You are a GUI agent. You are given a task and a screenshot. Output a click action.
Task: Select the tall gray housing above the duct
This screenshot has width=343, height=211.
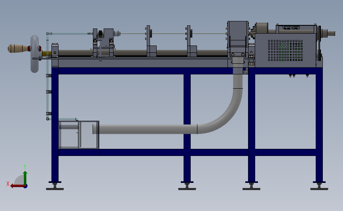238,39
